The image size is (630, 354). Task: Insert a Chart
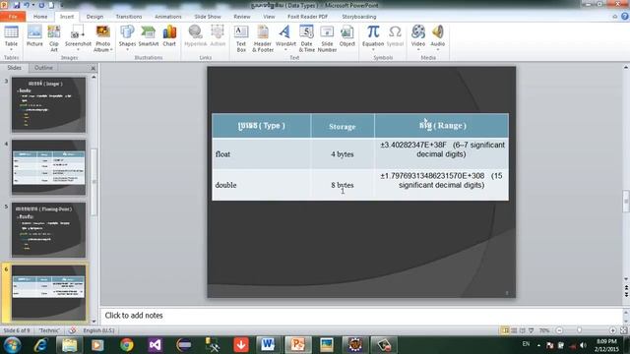click(169, 35)
